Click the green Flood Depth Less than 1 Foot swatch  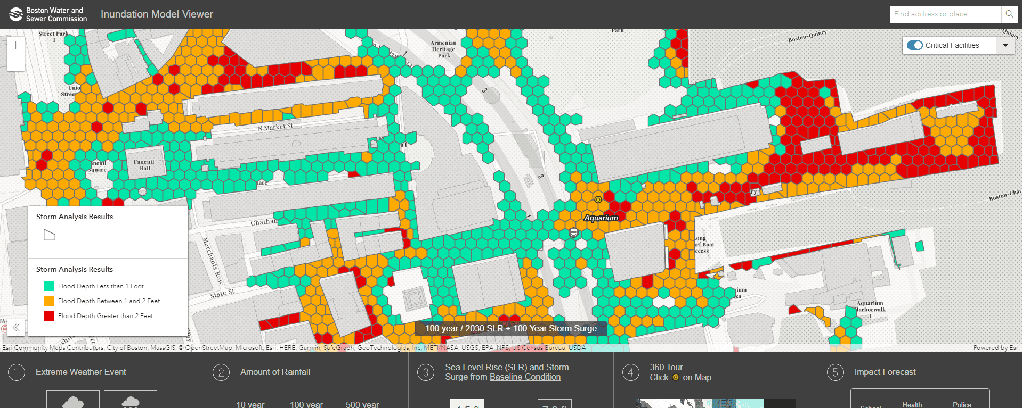coord(48,286)
